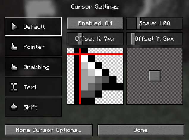Click the red hotspot crosshair intersection

click(80, 54)
